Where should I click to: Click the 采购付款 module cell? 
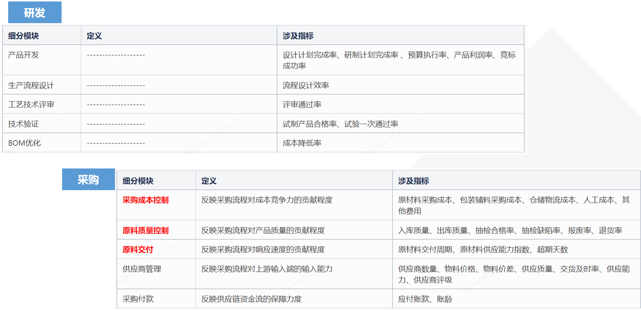(x=138, y=299)
